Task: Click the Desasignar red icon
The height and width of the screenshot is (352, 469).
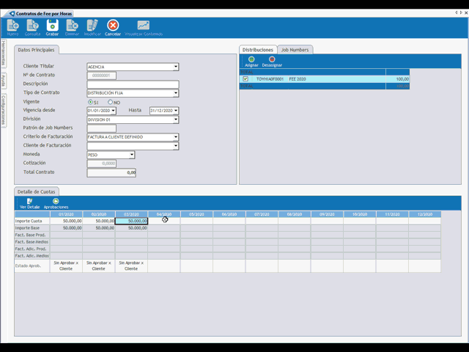Action: click(272, 60)
